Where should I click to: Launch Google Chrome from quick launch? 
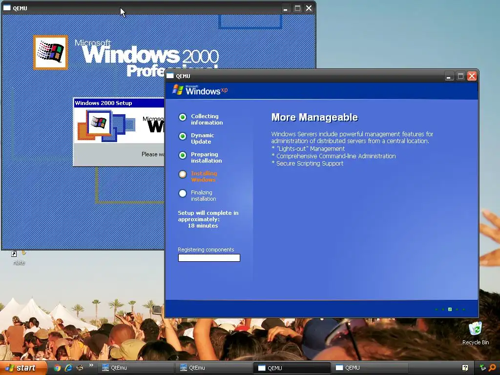(x=57, y=368)
